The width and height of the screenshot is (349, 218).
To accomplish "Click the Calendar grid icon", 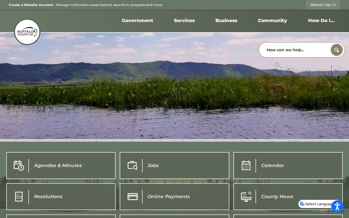I will [x=246, y=165].
